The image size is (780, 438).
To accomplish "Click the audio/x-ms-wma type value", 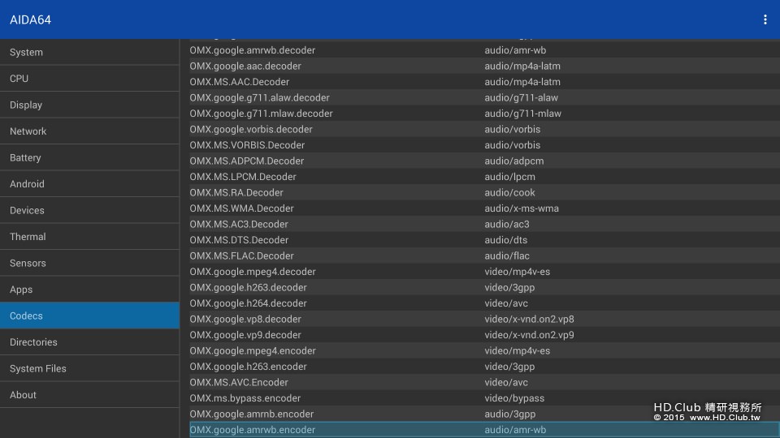I will [522, 208].
